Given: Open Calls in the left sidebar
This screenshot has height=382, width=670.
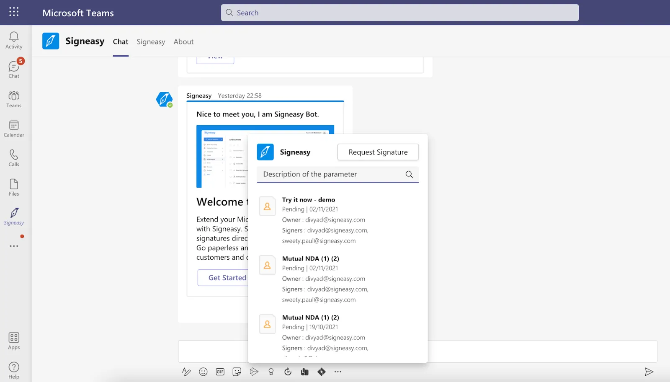Looking at the screenshot, I should click(x=14, y=158).
